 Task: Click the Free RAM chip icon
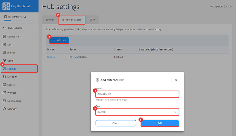tap(5, 17)
